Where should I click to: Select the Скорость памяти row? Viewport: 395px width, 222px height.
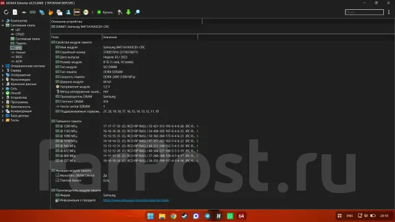124,76
